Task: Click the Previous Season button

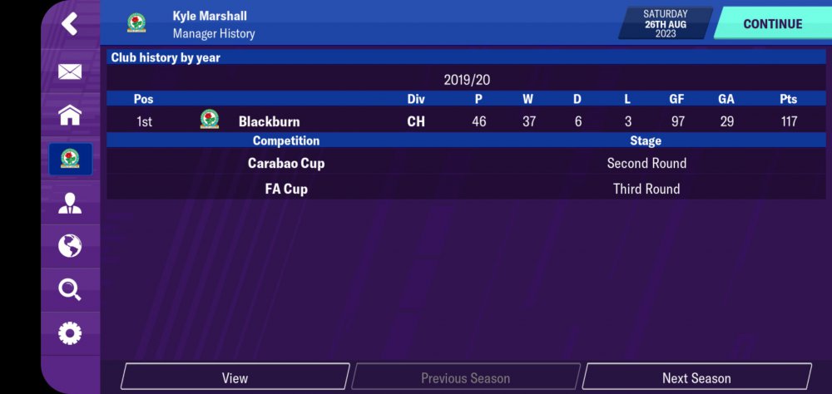Action: pyautogui.click(x=465, y=377)
